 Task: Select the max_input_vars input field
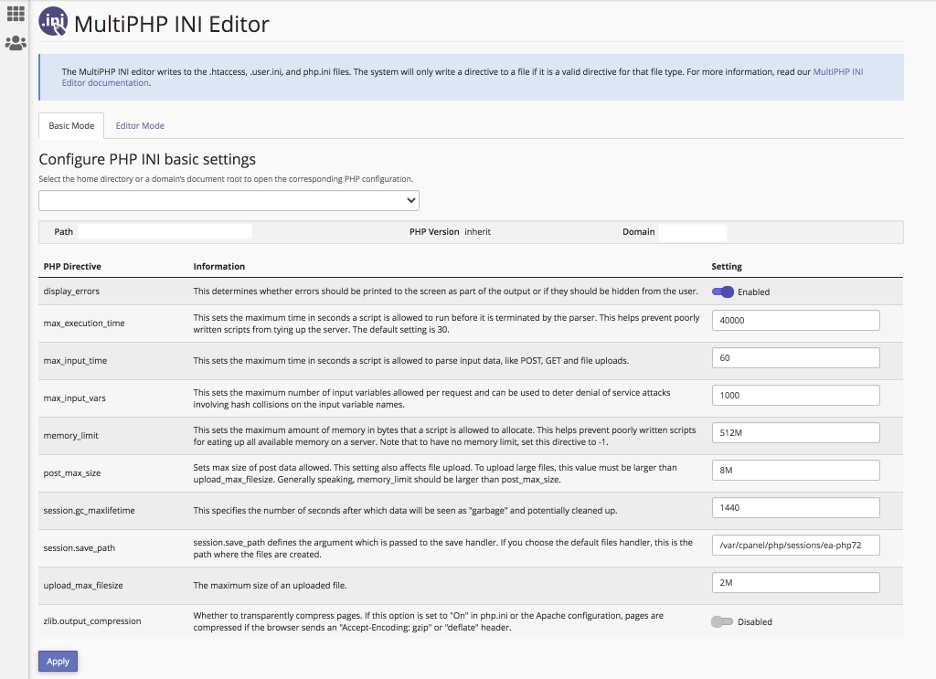795,395
